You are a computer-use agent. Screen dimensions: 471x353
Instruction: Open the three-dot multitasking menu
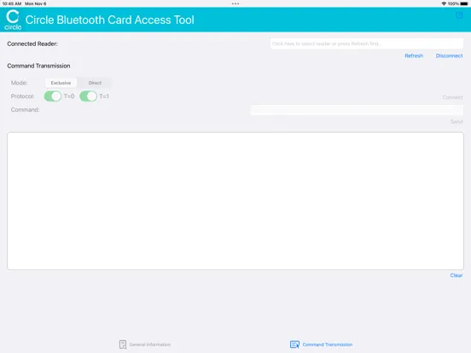pyautogui.click(x=235, y=4)
